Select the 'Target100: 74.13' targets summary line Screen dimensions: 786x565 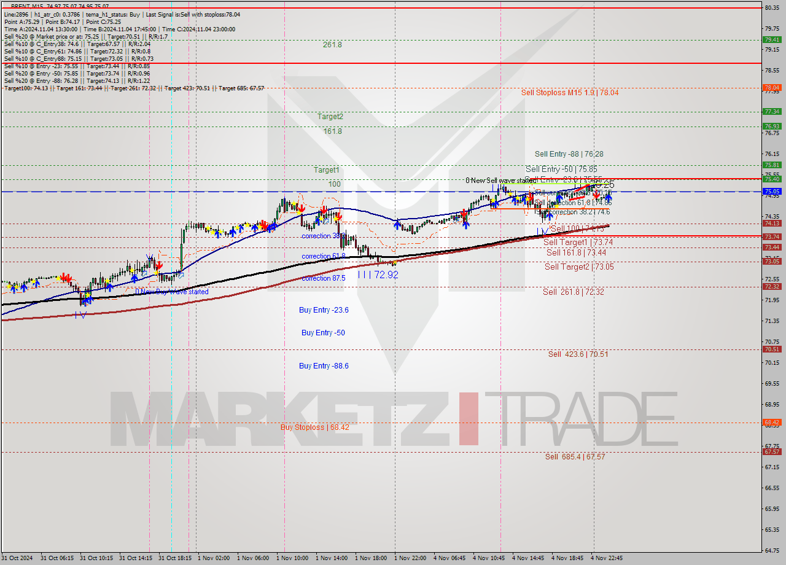pyautogui.click(x=134, y=88)
